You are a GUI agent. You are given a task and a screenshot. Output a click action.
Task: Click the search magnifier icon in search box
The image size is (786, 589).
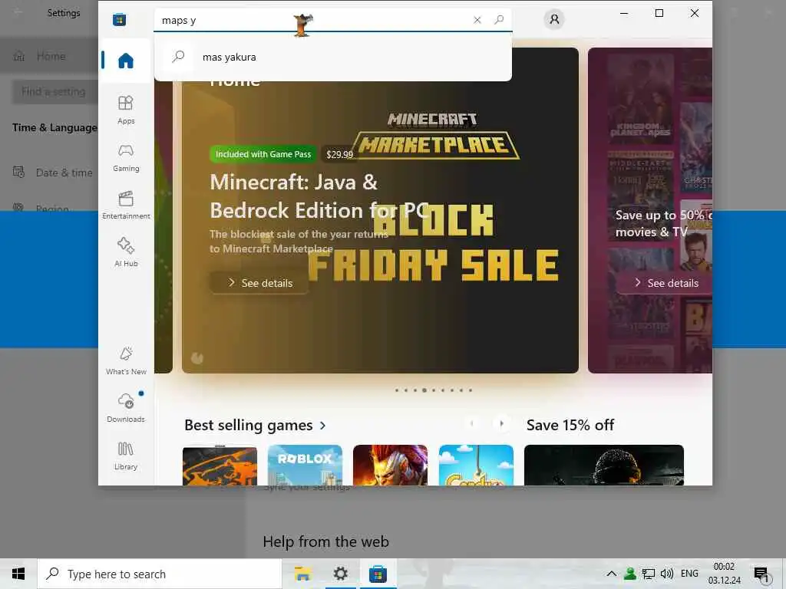[x=499, y=19]
